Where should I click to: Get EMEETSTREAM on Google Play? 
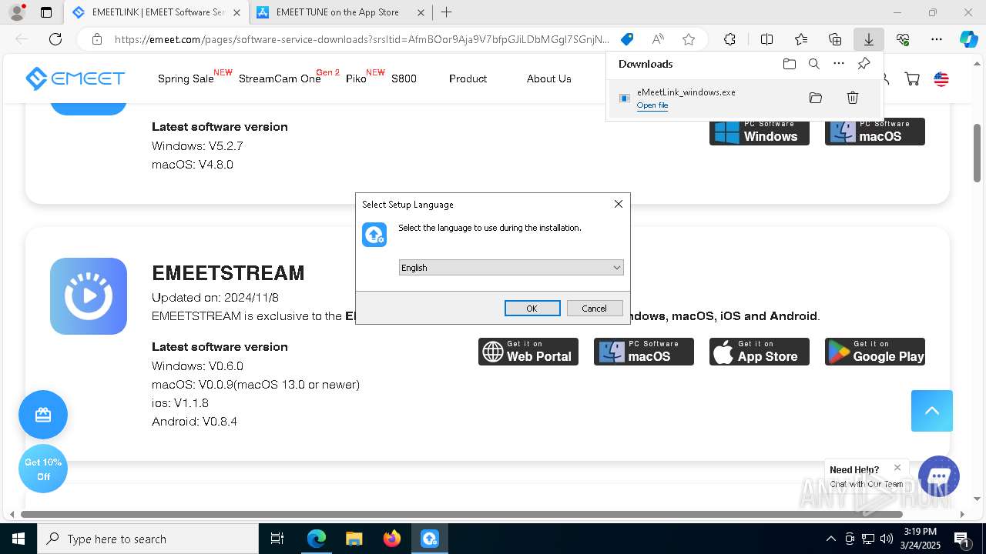click(875, 352)
